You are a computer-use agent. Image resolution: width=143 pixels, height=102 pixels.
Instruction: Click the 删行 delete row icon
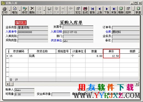pyautogui.click(x=71, y=10)
